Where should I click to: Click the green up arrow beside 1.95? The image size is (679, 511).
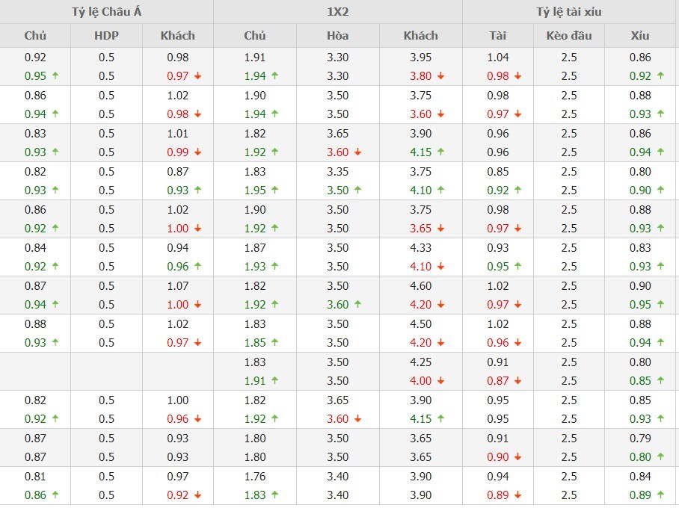274,191
